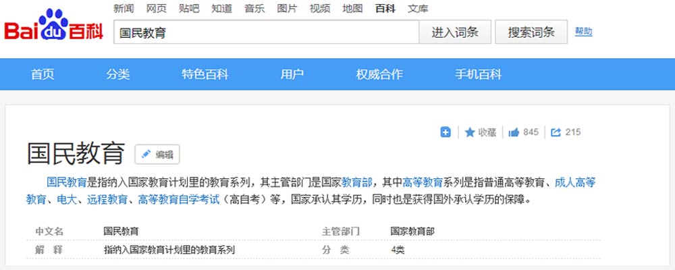Click the 国民教育 page title heading
Viewport: 675px width, 270px height.
coord(76,154)
